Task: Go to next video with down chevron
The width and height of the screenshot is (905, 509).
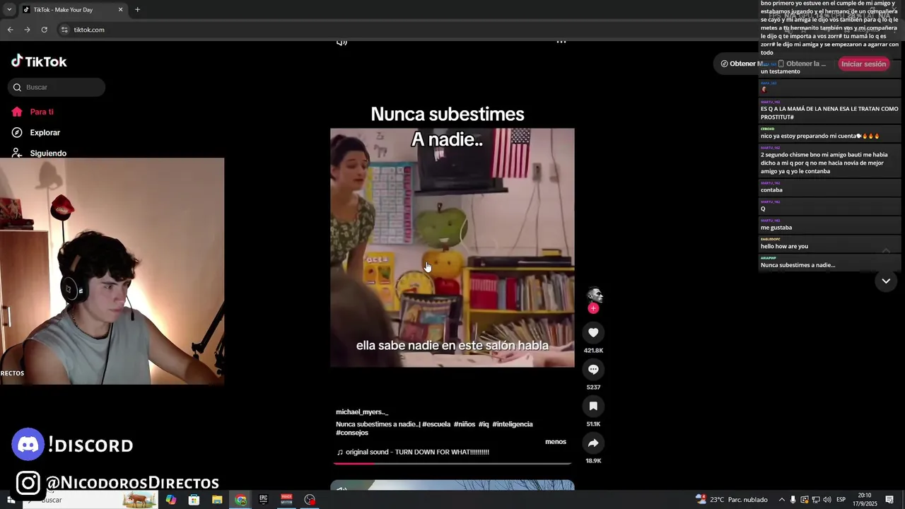Action: tap(886, 281)
